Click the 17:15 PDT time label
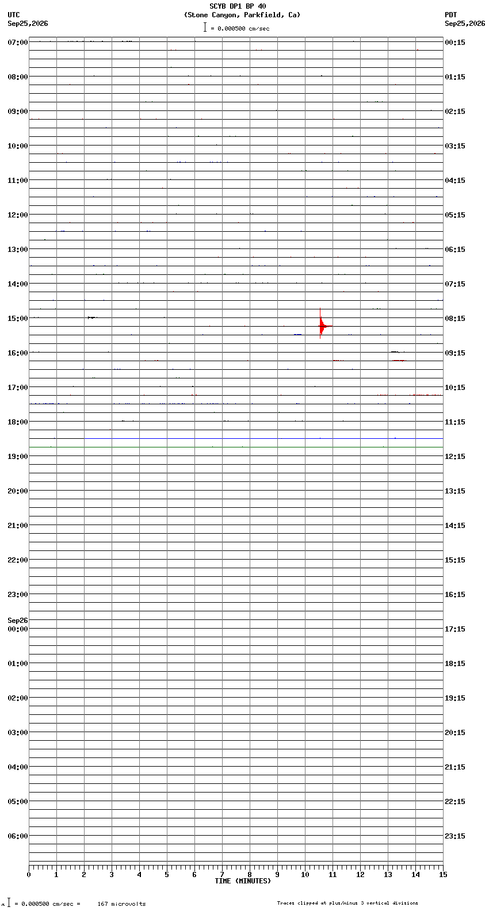This screenshot has height=911, width=489. [455, 629]
